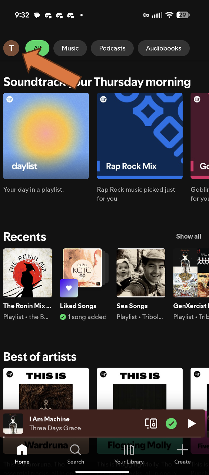Tap 'The Ronin Mix' title text
This screenshot has width=209, height=475.
[27, 306]
